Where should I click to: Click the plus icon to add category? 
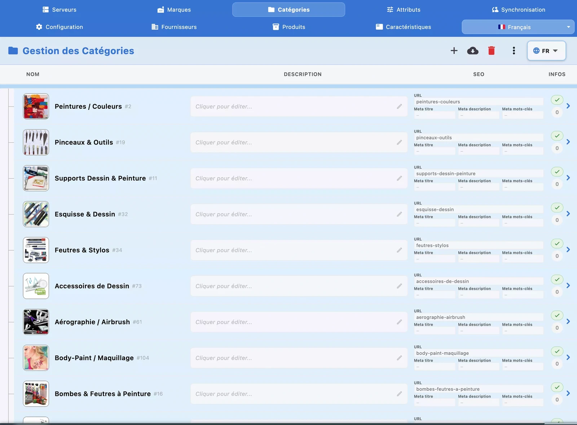click(x=454, y=51)
